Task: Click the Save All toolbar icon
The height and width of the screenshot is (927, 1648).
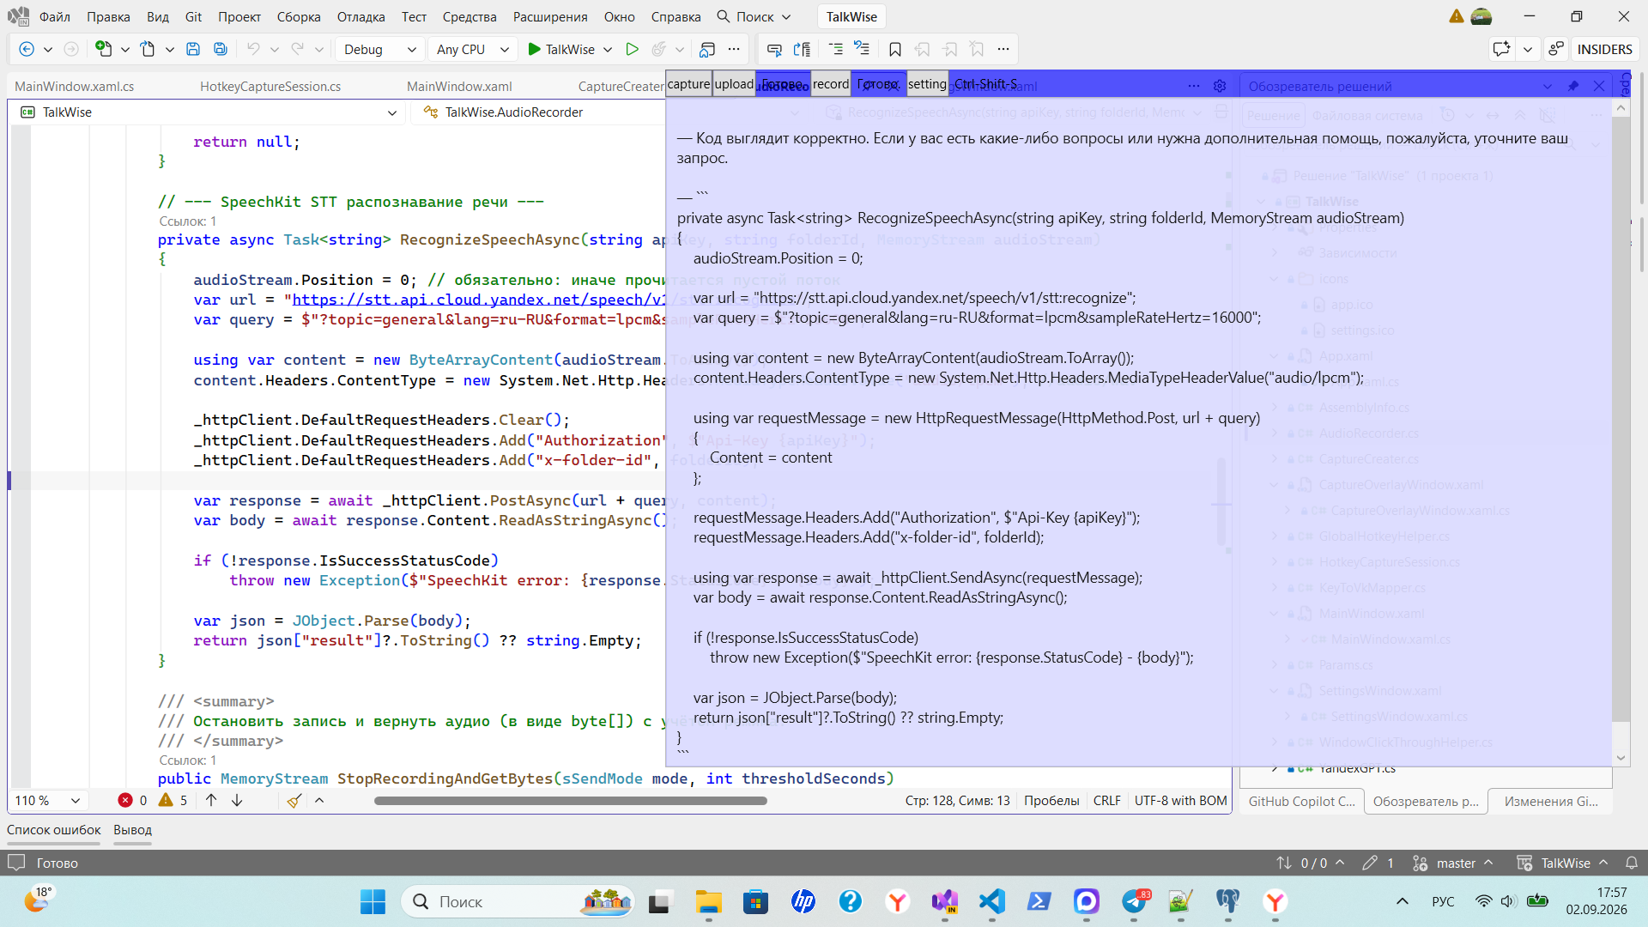Action: [x=221, y=50]
